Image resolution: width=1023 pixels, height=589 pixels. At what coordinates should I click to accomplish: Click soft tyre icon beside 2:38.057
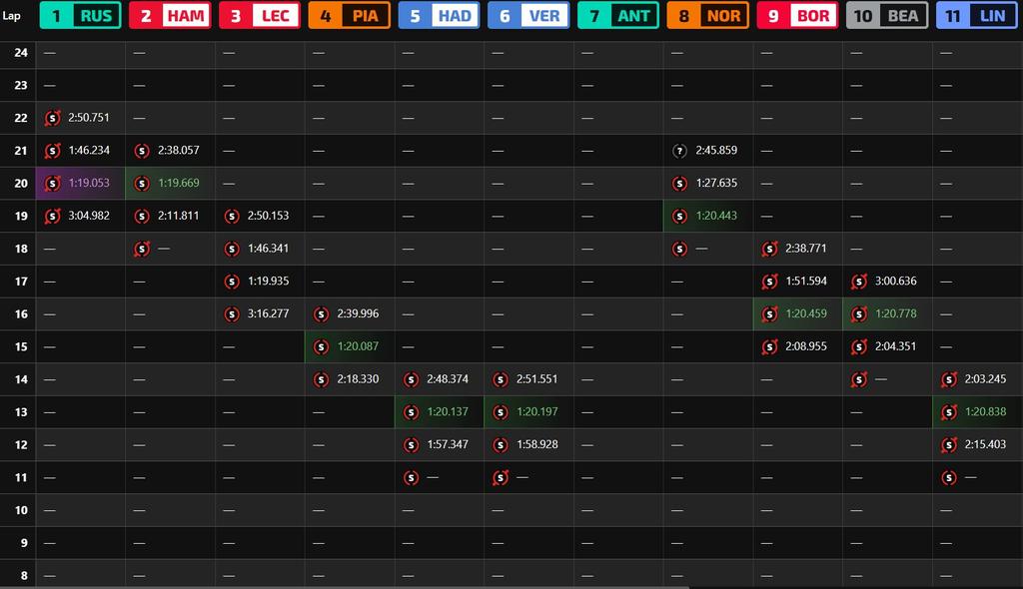[x=142, y=150]
